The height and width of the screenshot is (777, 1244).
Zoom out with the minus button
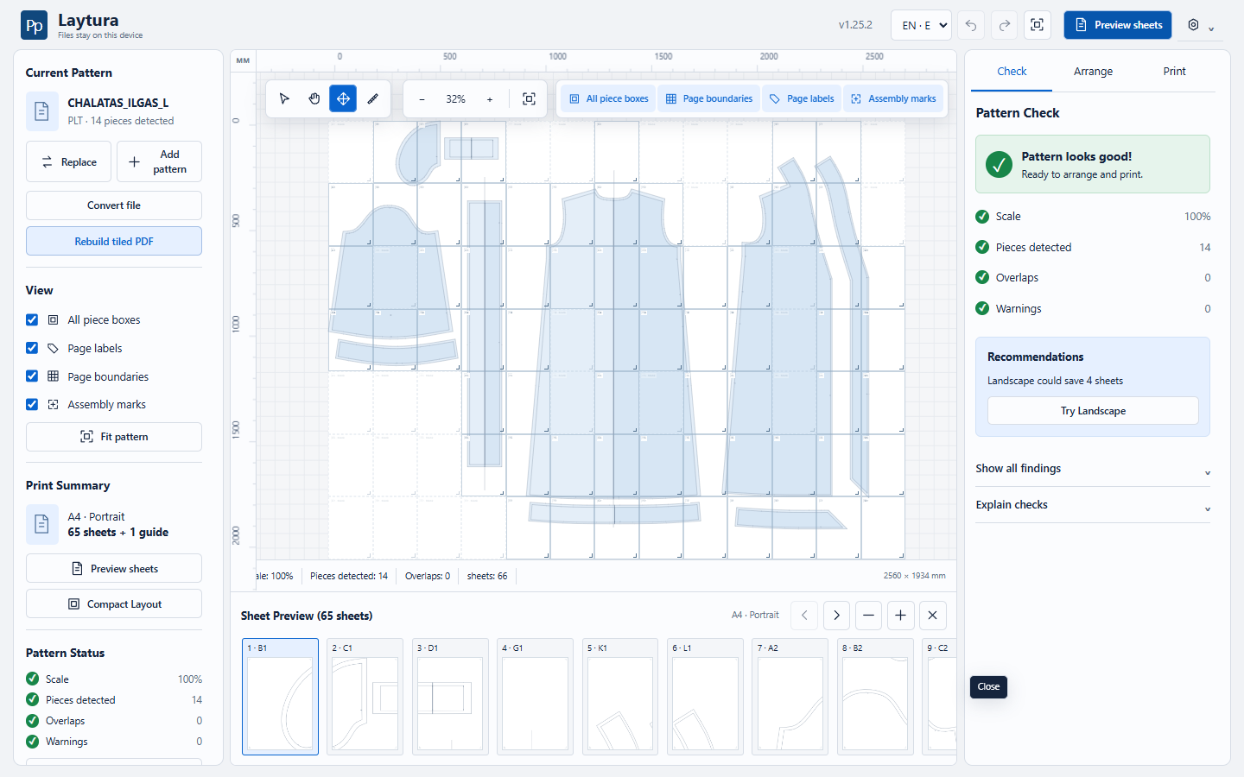422,99
